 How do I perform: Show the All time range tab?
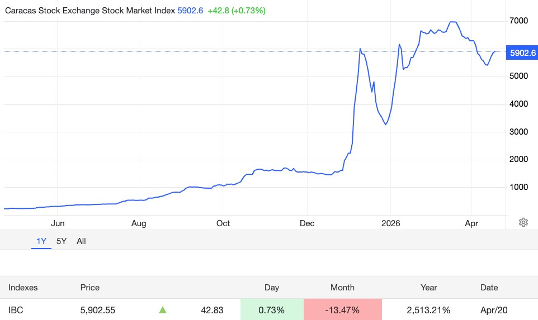[x=81, y=241]
